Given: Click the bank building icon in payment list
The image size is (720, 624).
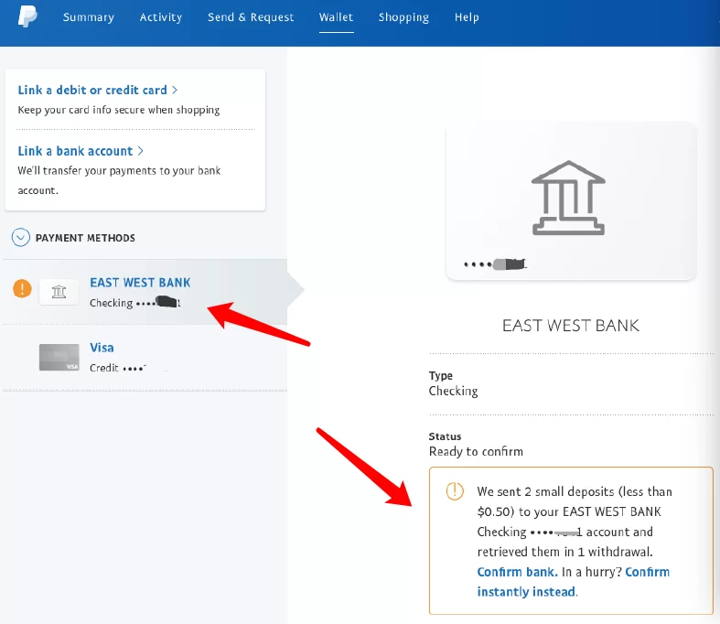Looking at the screenshot, I should pyautogui.click(x=59, y=292).
